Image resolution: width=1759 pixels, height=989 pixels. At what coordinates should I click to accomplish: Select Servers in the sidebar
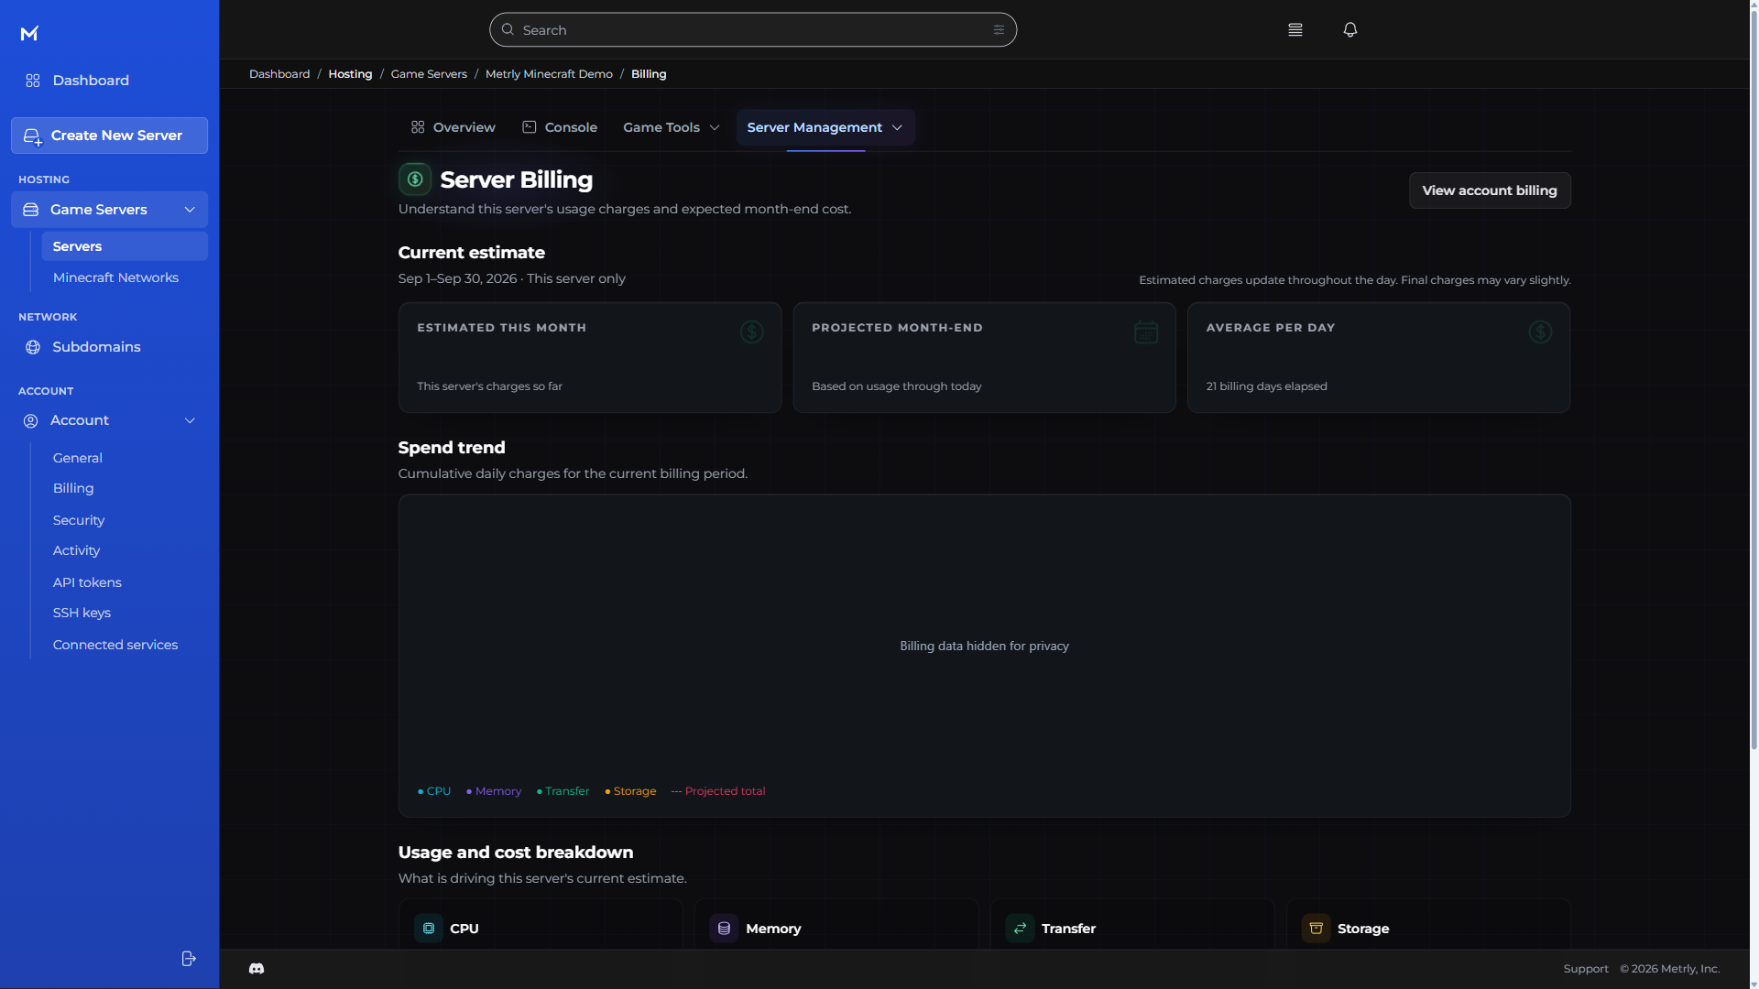coord(125,246)
